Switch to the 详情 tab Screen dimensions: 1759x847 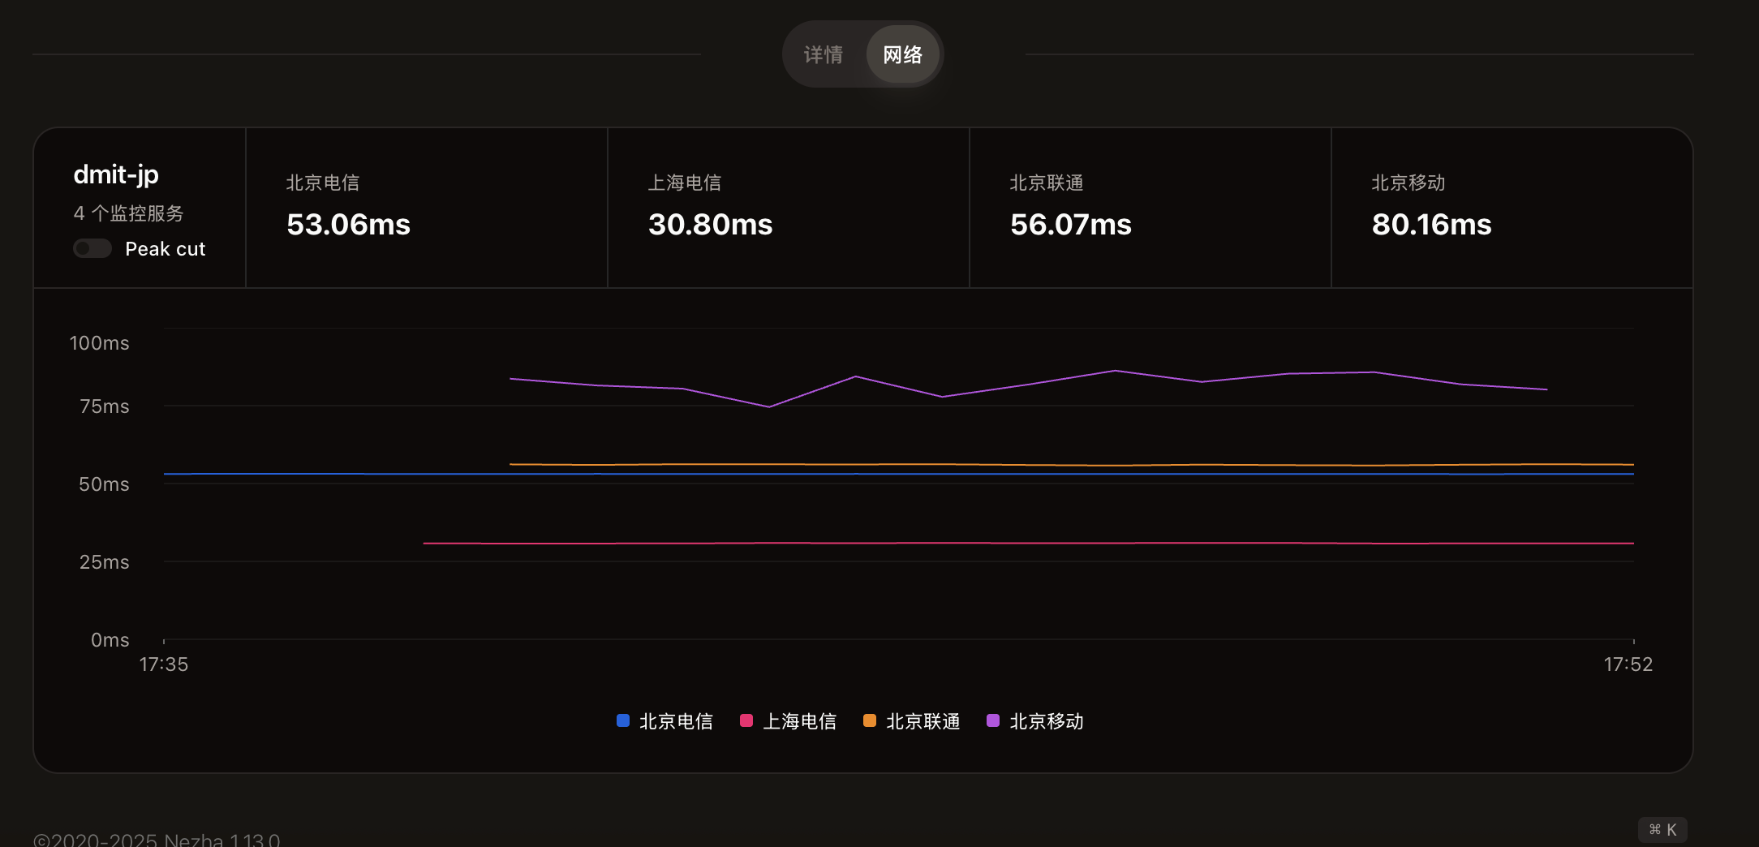pyautogui.click(x=824, y=54)
